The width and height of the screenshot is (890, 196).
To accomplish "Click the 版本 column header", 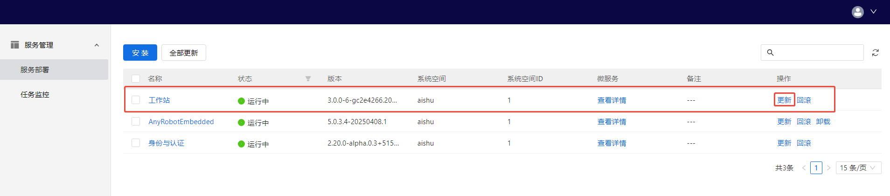I will tap(334, 78).
